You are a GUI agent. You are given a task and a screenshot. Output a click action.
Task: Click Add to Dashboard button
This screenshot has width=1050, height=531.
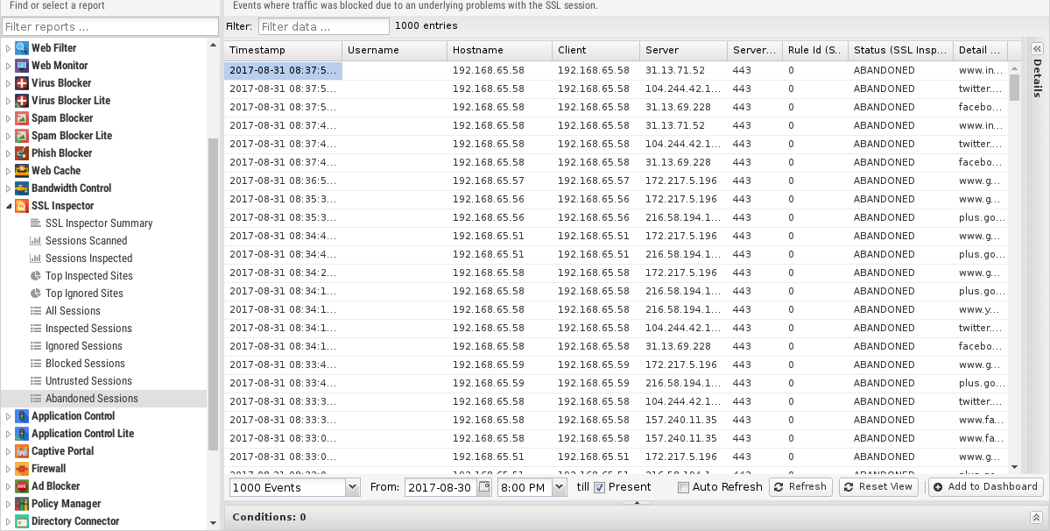pos(985,487)
